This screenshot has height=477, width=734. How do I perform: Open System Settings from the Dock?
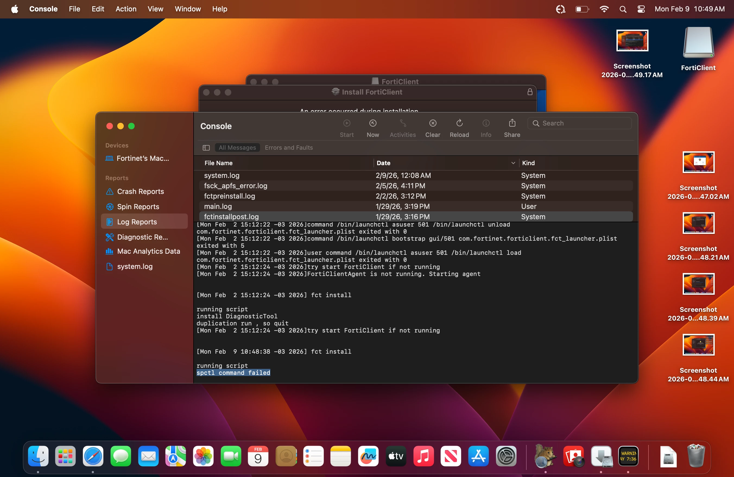[506, 456]
